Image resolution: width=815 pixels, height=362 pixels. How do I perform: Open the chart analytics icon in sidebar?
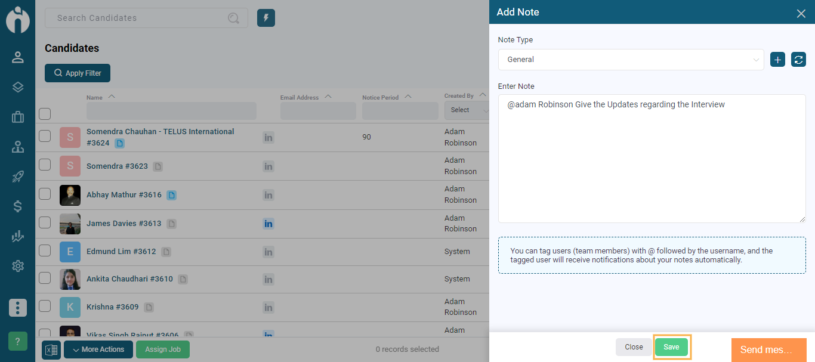18,236
